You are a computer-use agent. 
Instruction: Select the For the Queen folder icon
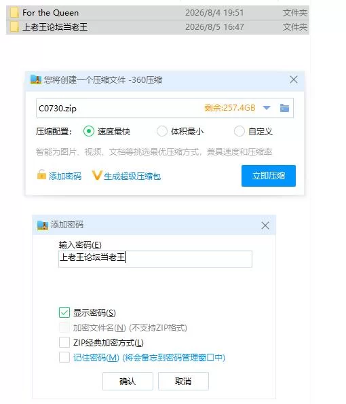pyautogui.click(x=14, y=13)
